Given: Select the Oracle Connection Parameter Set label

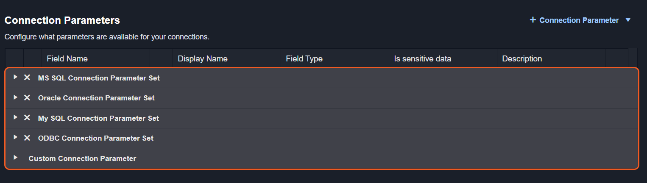Looking at the screenshot, I should pyautogui.click(x=96, y=98).
